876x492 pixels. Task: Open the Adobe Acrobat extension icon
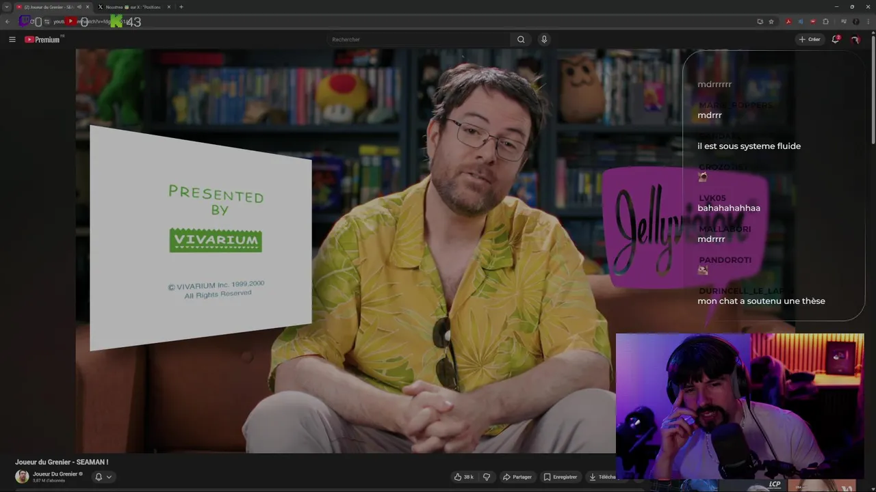(788, 22)
